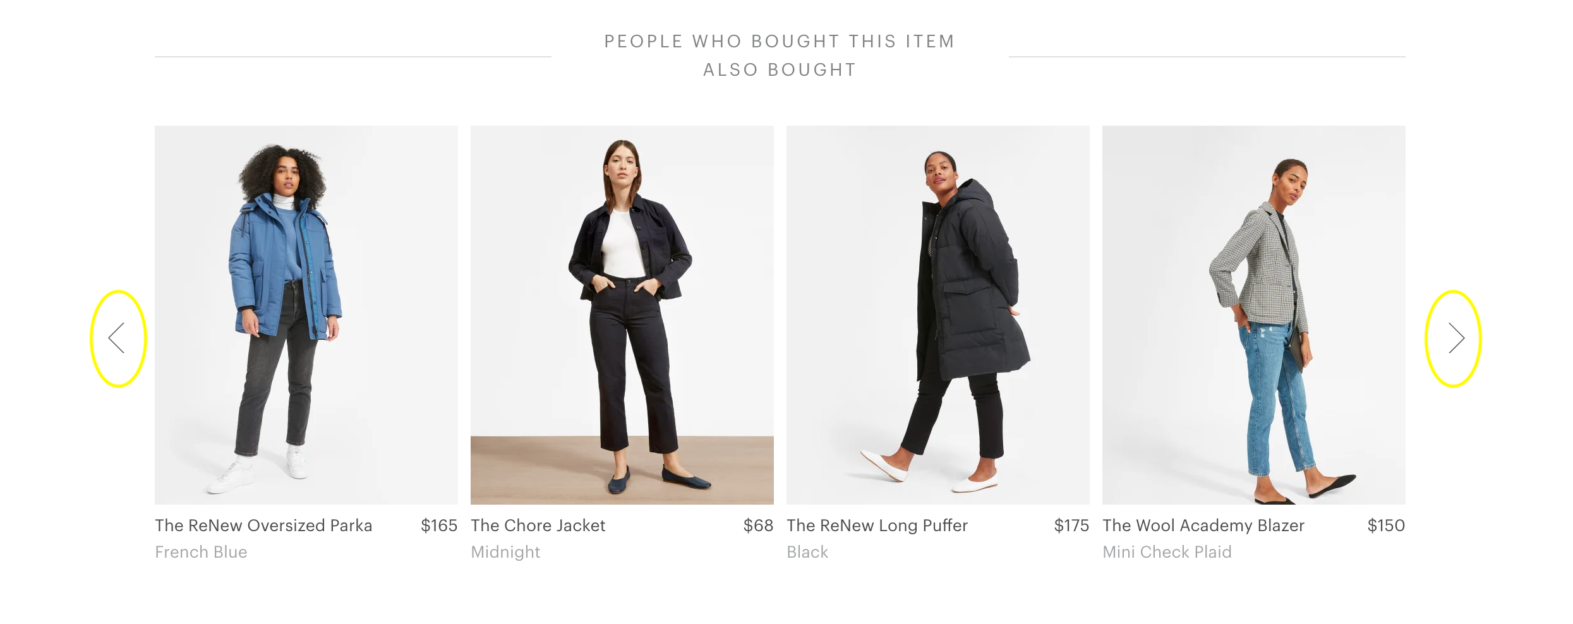The height and width of the screenshot is (624, 1573).
Task: Click The ReNew Oversized Parka title
Action: [x=263, y=525]
